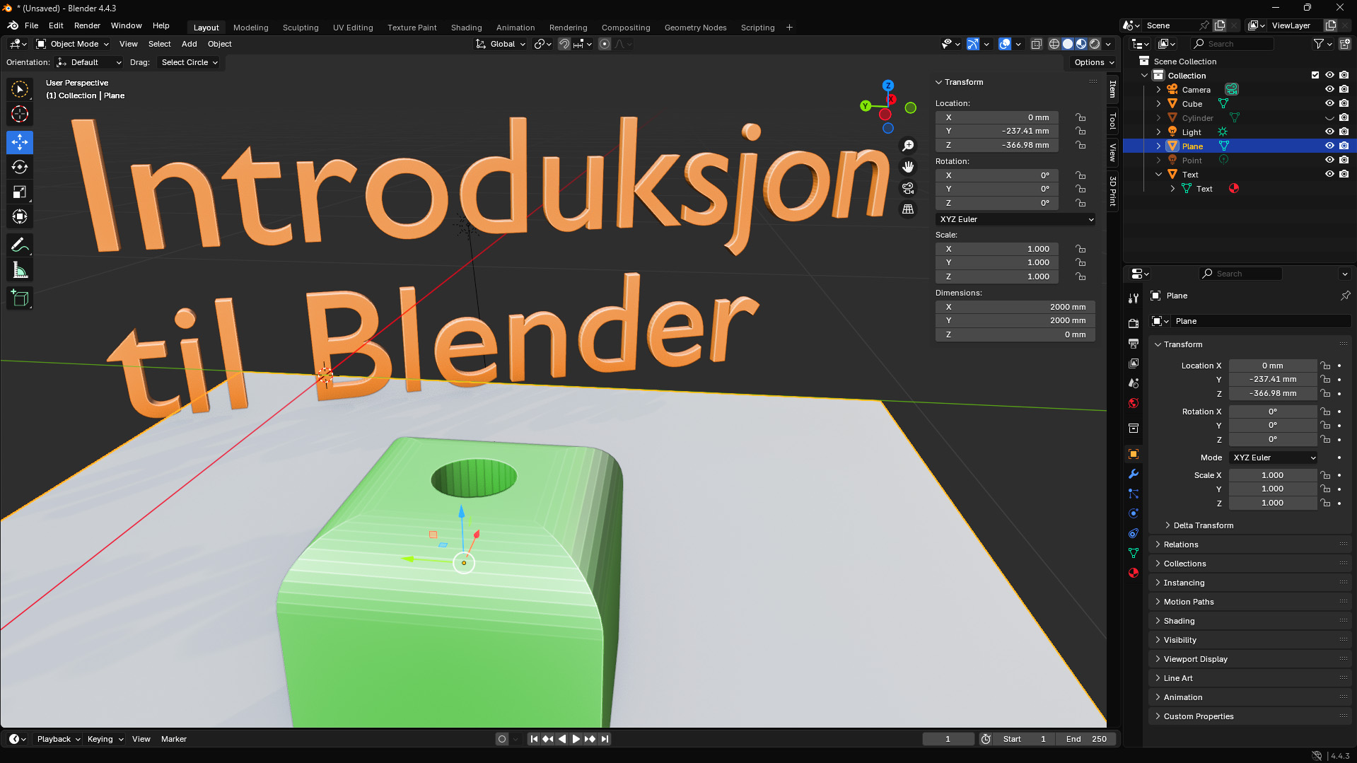Uncheck the Collection exclude checkbox

[x=1315, y=75]
